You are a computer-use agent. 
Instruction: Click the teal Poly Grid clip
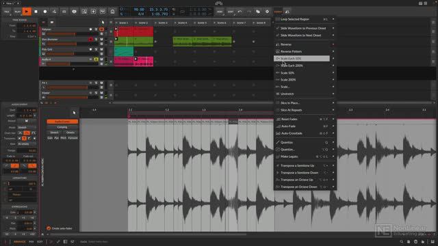(x=124, y=52)
